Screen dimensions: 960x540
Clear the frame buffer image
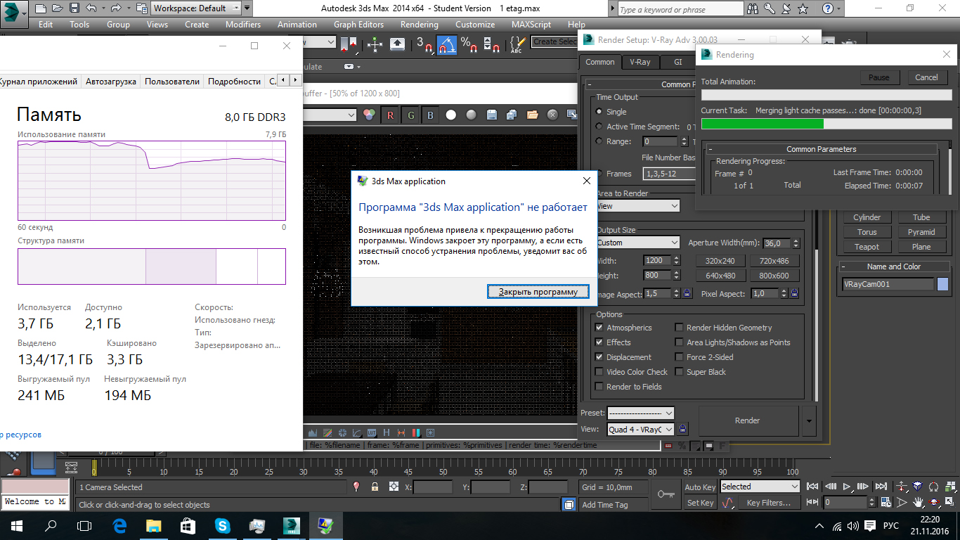(552, 115)
